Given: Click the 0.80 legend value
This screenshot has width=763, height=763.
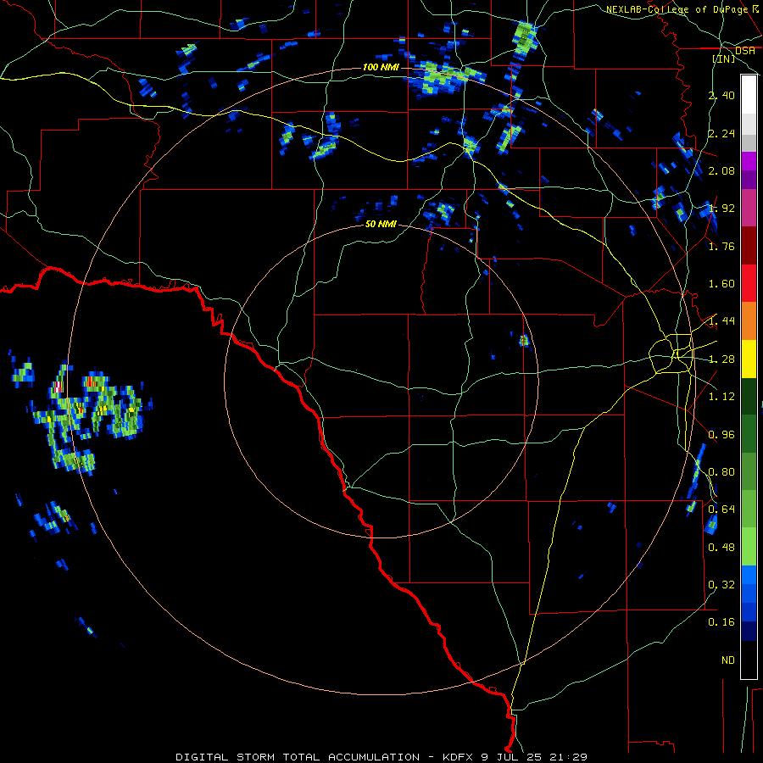Looking at the screenshot, I should click(721, 472).
